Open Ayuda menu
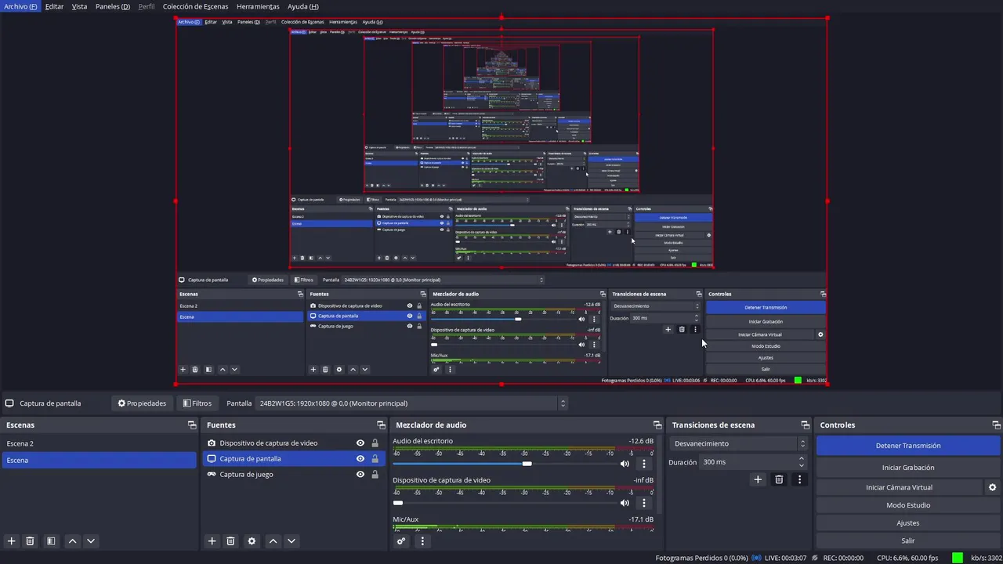 pyautogui.click(x=302, y=6)
